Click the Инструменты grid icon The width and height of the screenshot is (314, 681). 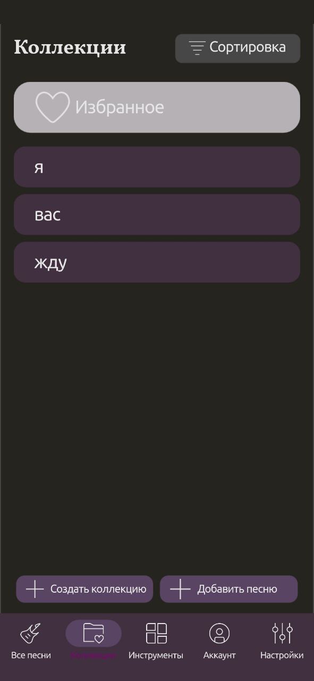pyautogui.click(x=156, y=633)
